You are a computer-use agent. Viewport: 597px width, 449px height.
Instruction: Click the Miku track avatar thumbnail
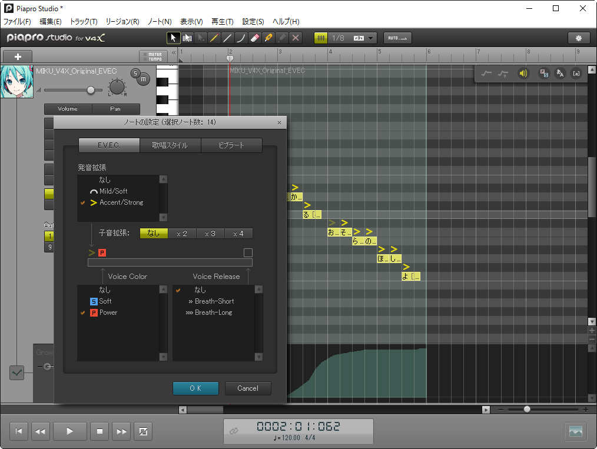[16, 81]
